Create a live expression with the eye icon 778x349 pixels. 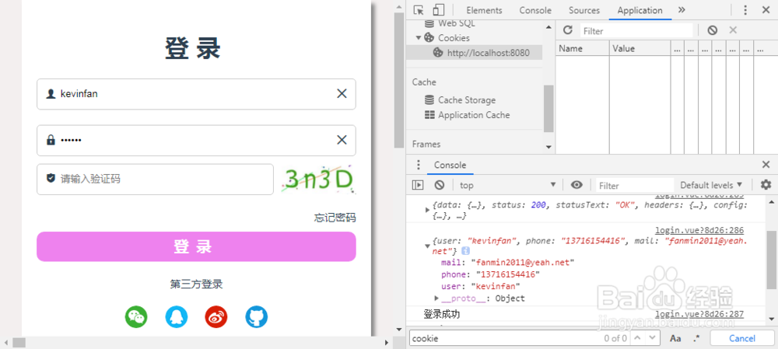[x=576, y=185]
